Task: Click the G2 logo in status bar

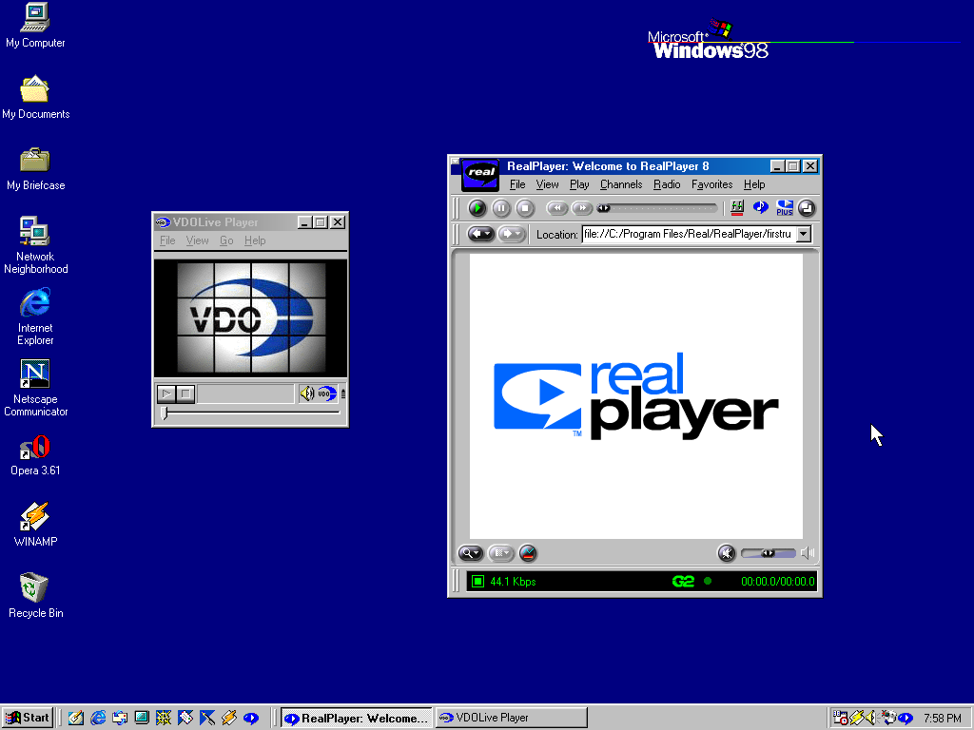Action: click(683, 582)
